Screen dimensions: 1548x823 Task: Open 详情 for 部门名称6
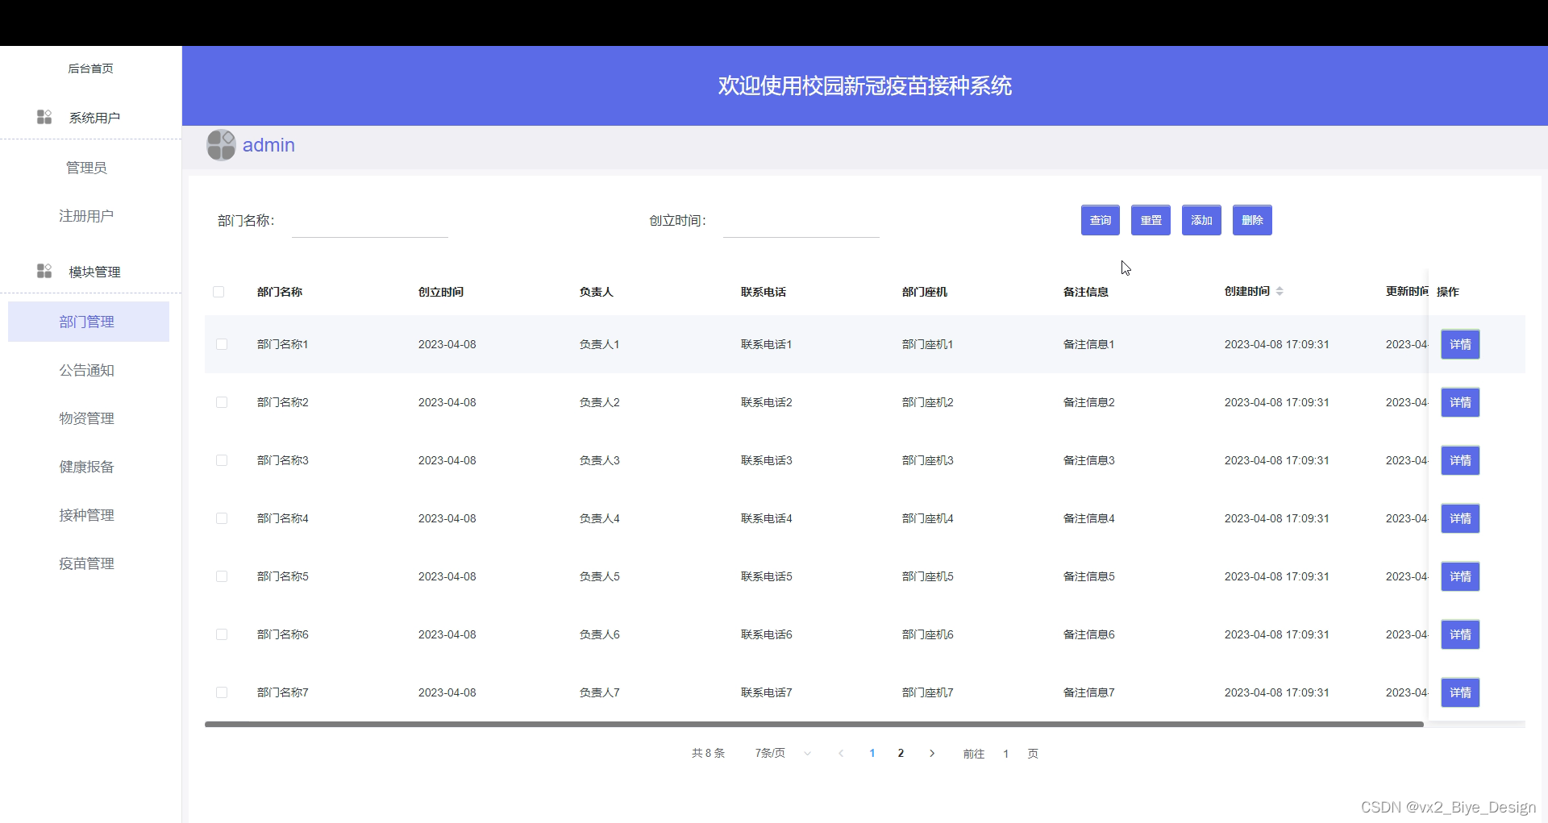pyautogui.click(x=1460, y=634)
